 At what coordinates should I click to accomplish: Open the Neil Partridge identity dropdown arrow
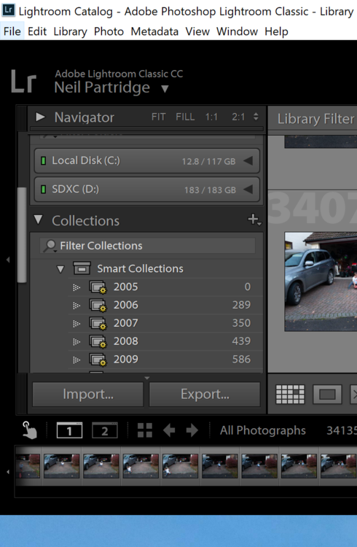(165, 89)
